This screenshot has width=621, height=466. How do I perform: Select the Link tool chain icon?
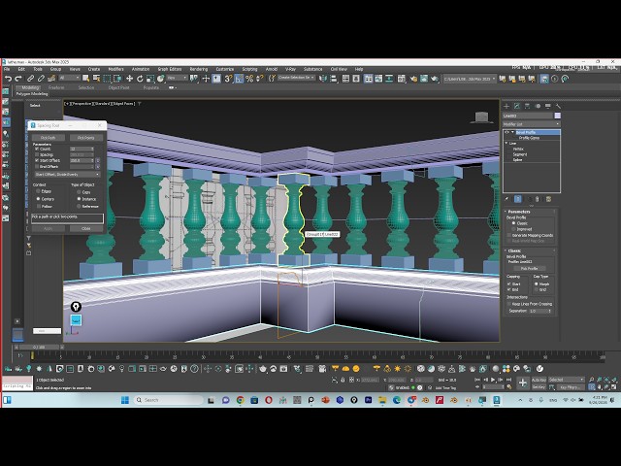30,79
